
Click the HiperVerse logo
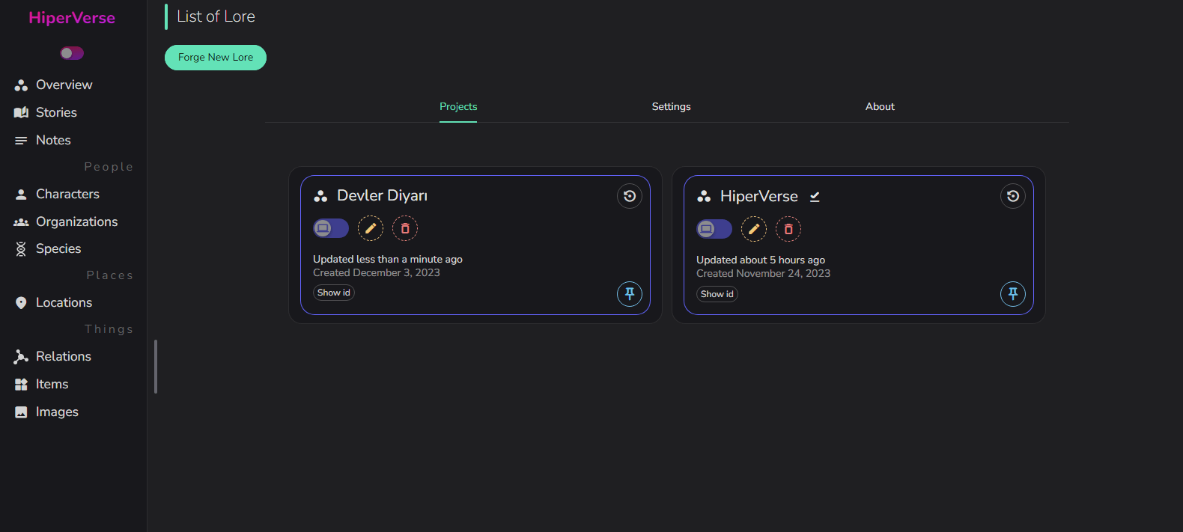[x=72, y=18]
